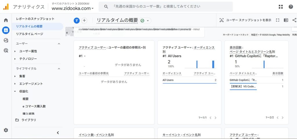Image resolution: width=297 pixels, height=139 pixels.
Task: Open the Advertising icon in left rail
Action: pyautogui.click(x=6, y=50)
